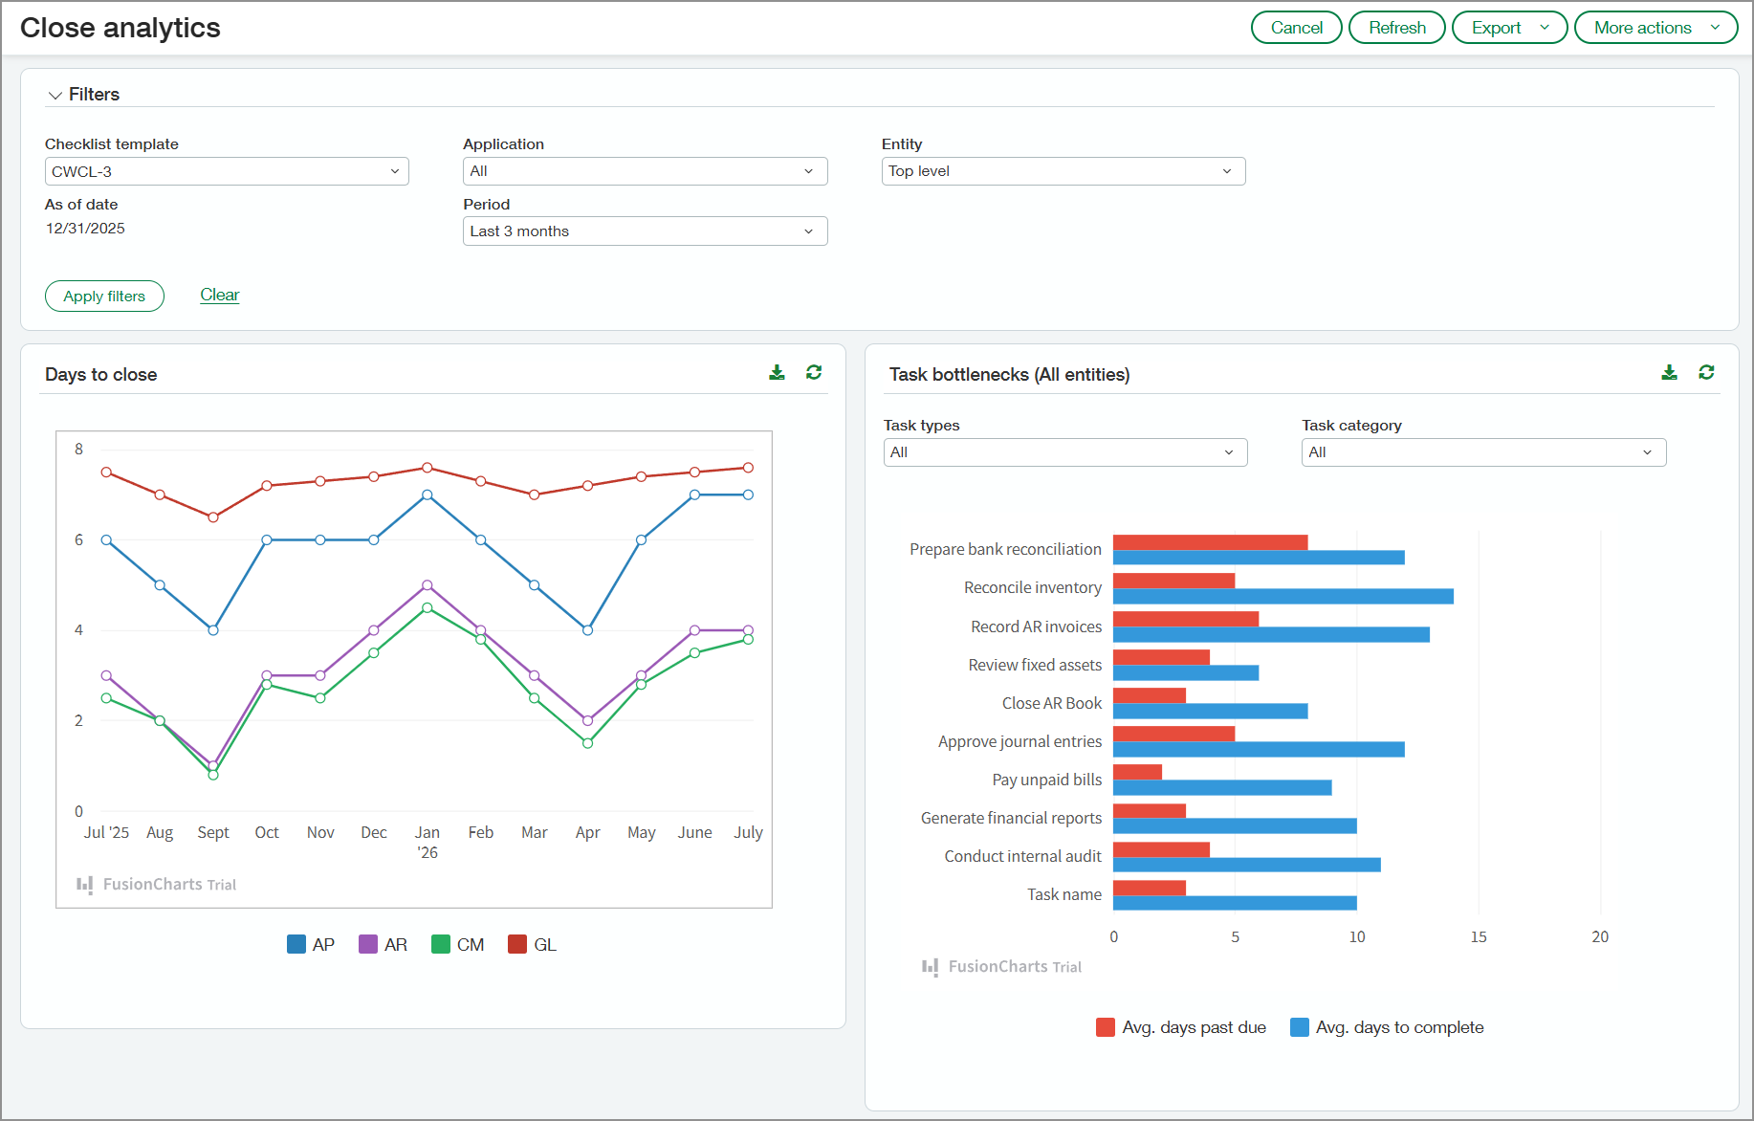
Task: Open the More actions menu
Action: (1656, 27)
